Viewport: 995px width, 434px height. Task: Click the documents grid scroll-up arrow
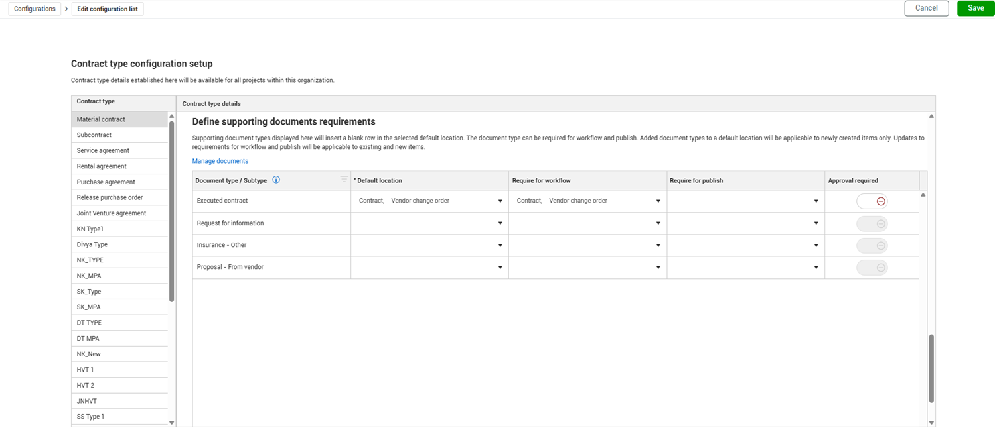pyautogui.click(x=923, y=195)
